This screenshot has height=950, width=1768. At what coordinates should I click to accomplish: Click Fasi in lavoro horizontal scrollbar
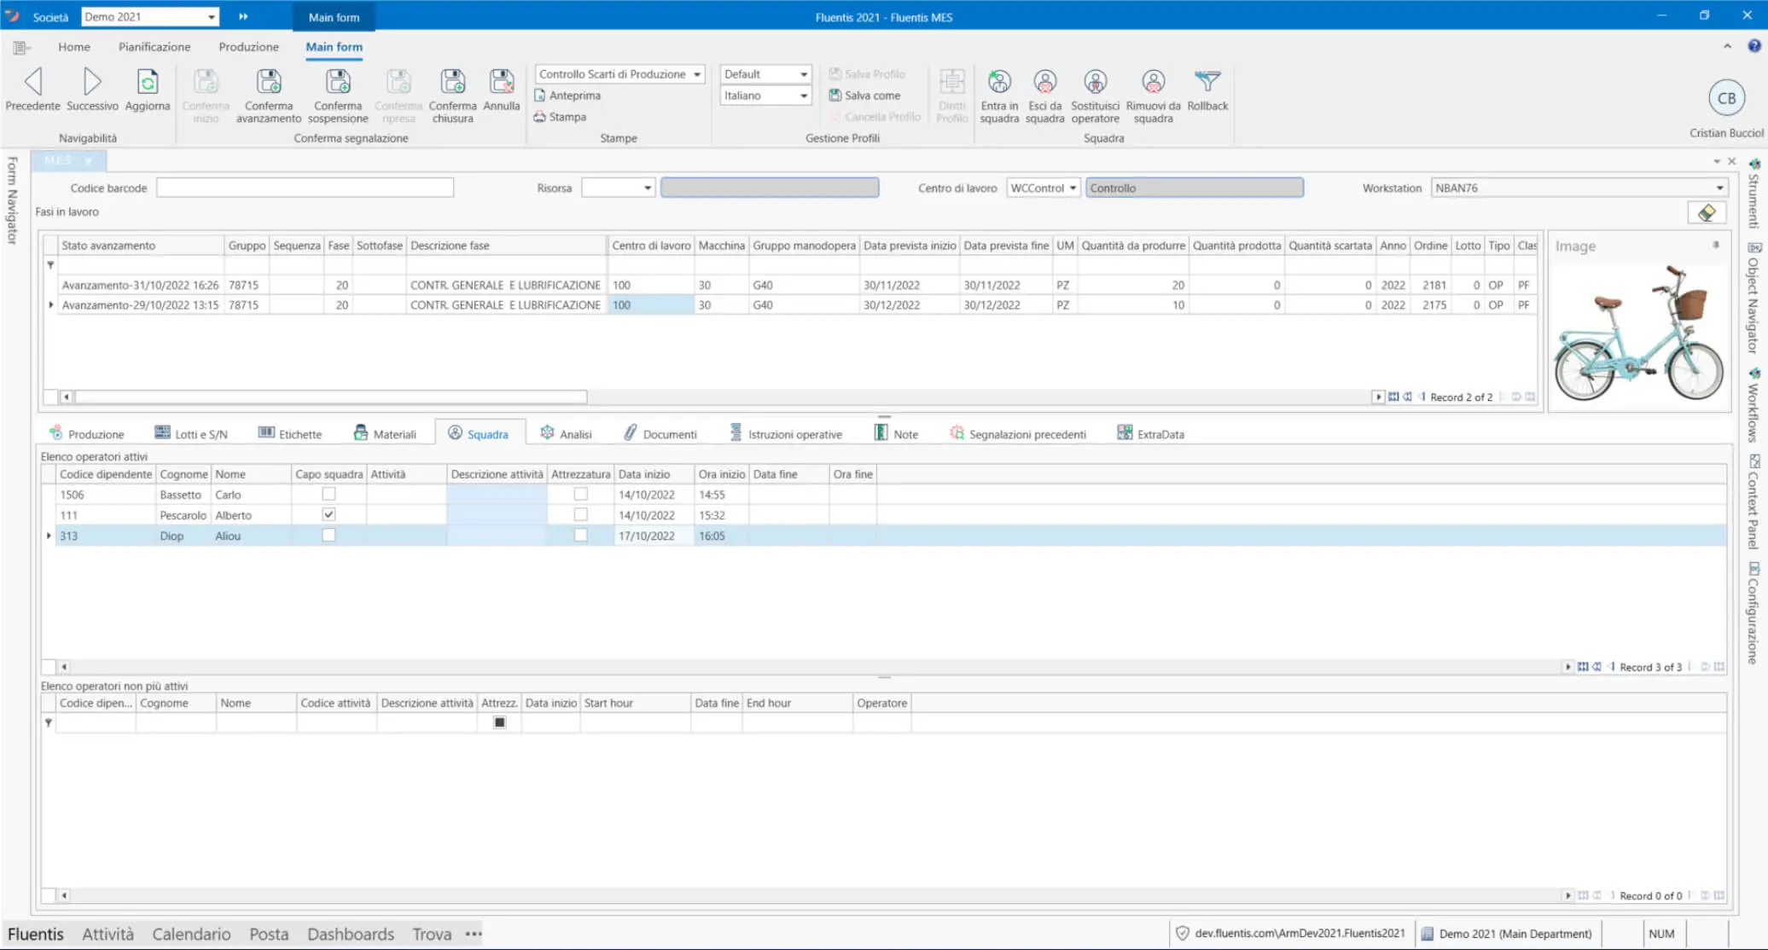point(330,397)
